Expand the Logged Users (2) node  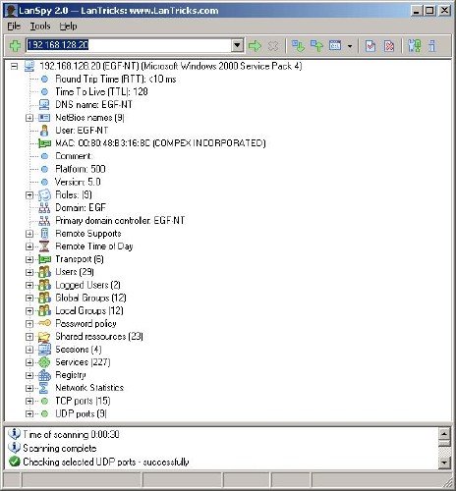click(x=29, y=285)
